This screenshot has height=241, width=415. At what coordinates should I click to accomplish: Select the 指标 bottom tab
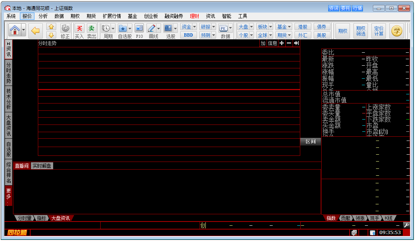point(42,218)
